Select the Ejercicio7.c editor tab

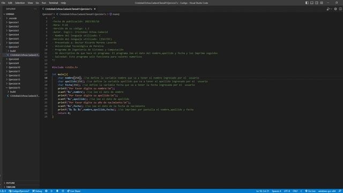pyautogui.click(x=69, y=9)
